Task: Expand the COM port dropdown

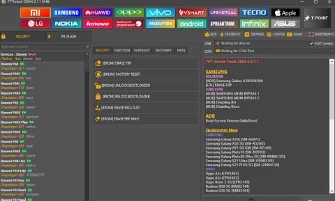Action: pyautogui.click(x=332, y=51)
